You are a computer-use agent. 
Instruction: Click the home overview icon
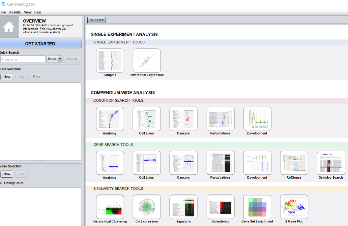9,27
